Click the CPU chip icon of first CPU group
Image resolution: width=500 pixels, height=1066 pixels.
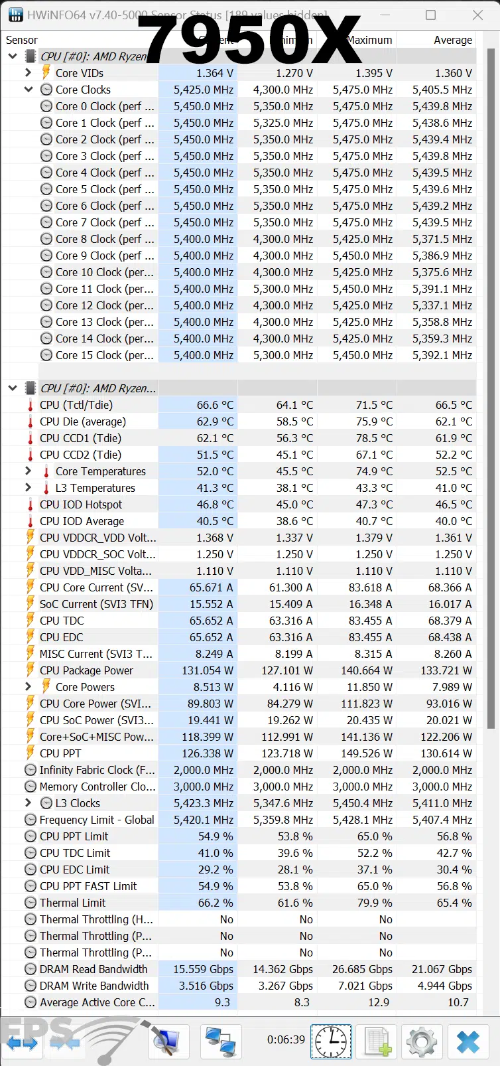coord(31,56)
